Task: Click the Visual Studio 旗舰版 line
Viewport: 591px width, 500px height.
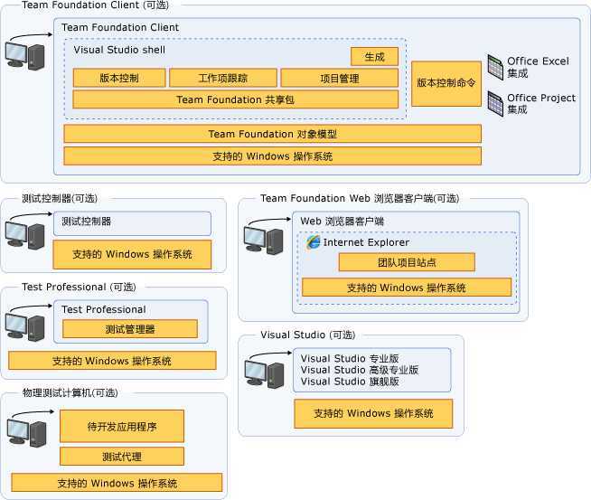Action: click(x=350, y=382)
